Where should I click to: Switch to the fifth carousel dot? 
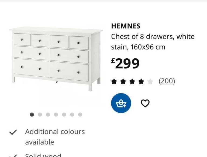point(64,114)
